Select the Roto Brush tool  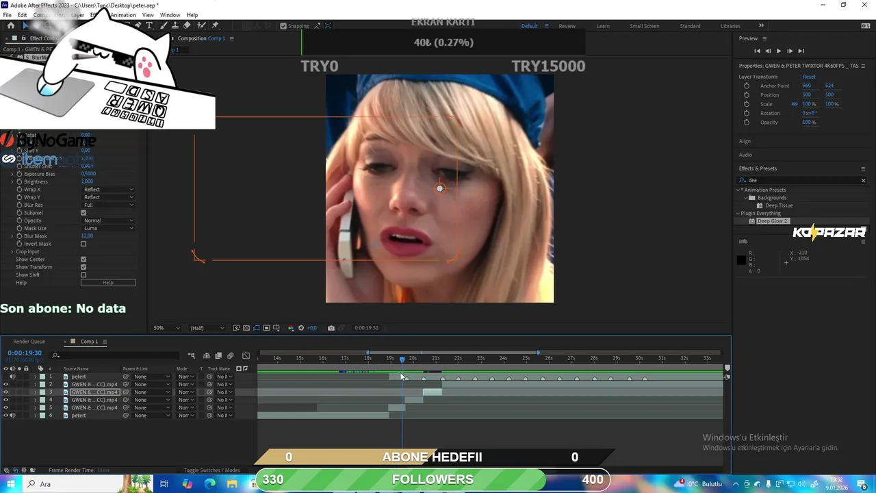coord(201,25)
